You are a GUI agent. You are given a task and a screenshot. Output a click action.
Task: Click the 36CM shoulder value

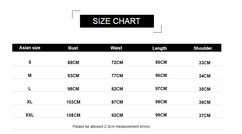[205, 102]
